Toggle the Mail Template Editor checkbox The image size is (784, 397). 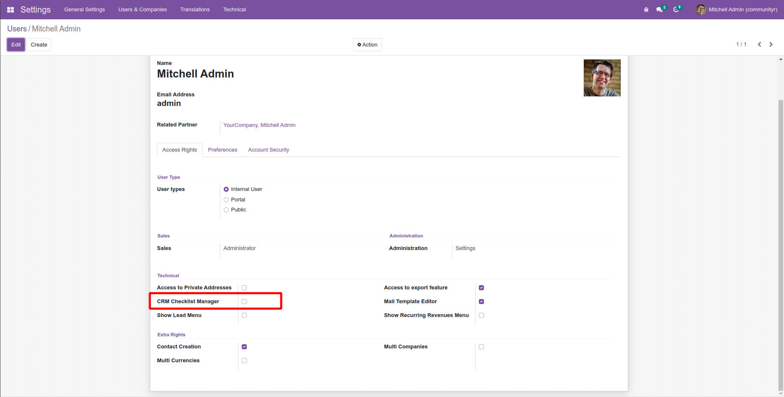[x=481, y=302]
